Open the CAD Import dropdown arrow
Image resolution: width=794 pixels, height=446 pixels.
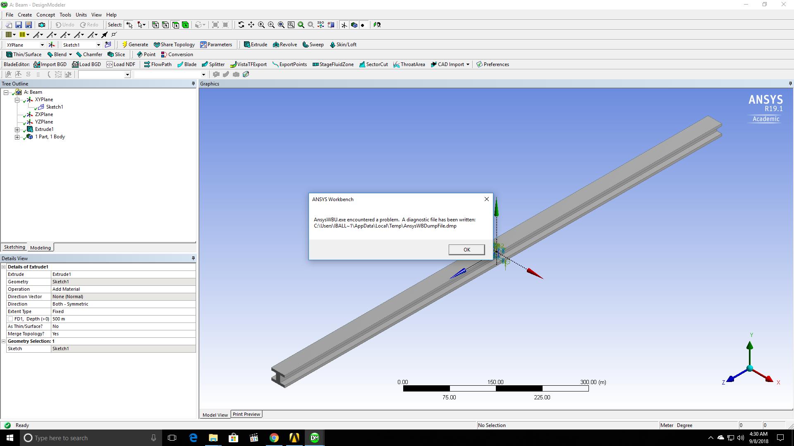click(468, 64)
